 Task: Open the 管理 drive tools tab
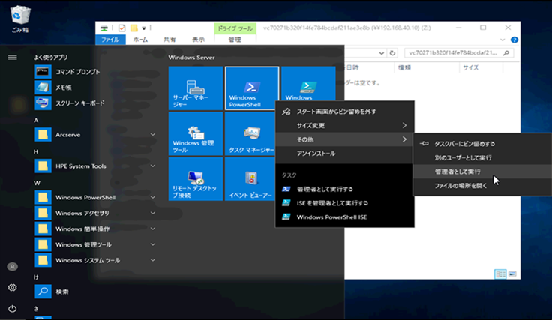[235, 40]
